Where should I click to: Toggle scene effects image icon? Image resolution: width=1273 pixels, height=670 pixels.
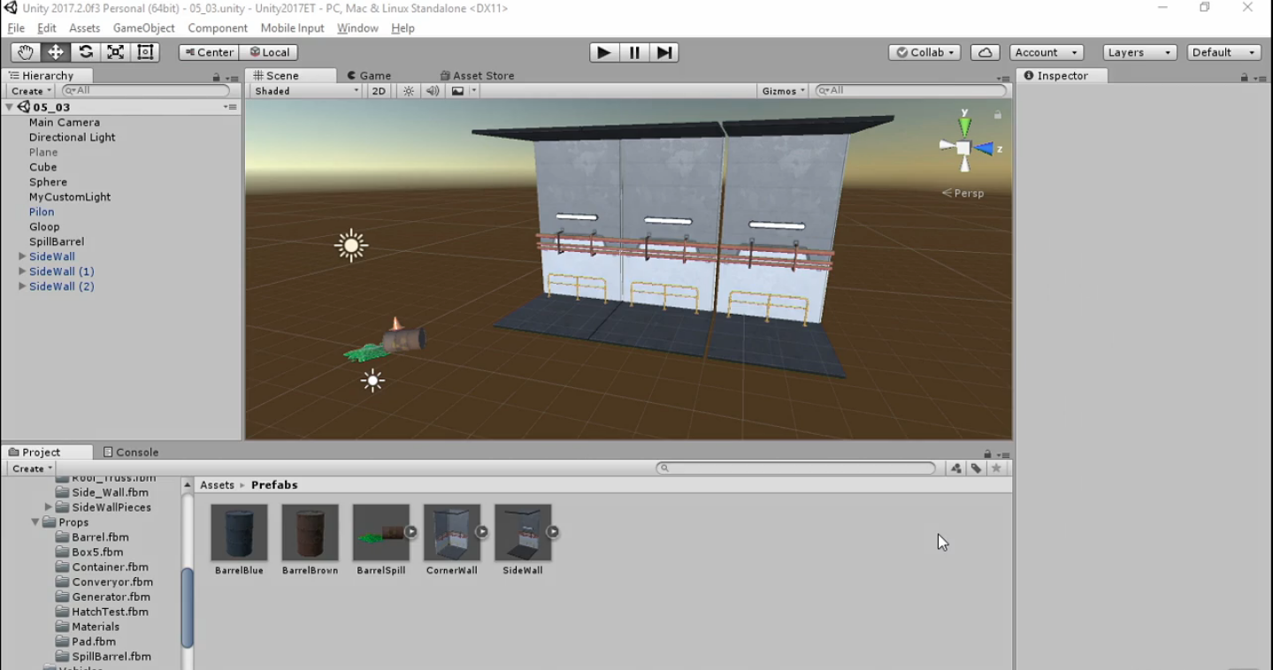pos(457,91)
